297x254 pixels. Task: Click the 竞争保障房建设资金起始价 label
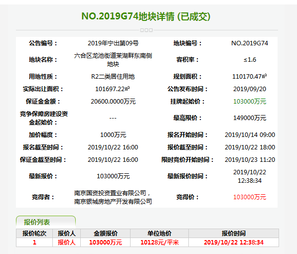[x=44, y=118]
